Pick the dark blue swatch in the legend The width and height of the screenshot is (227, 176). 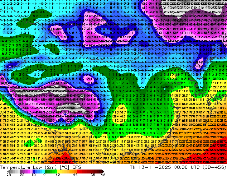click(34, 171)
